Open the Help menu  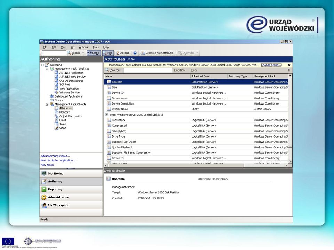click(106, 47)
